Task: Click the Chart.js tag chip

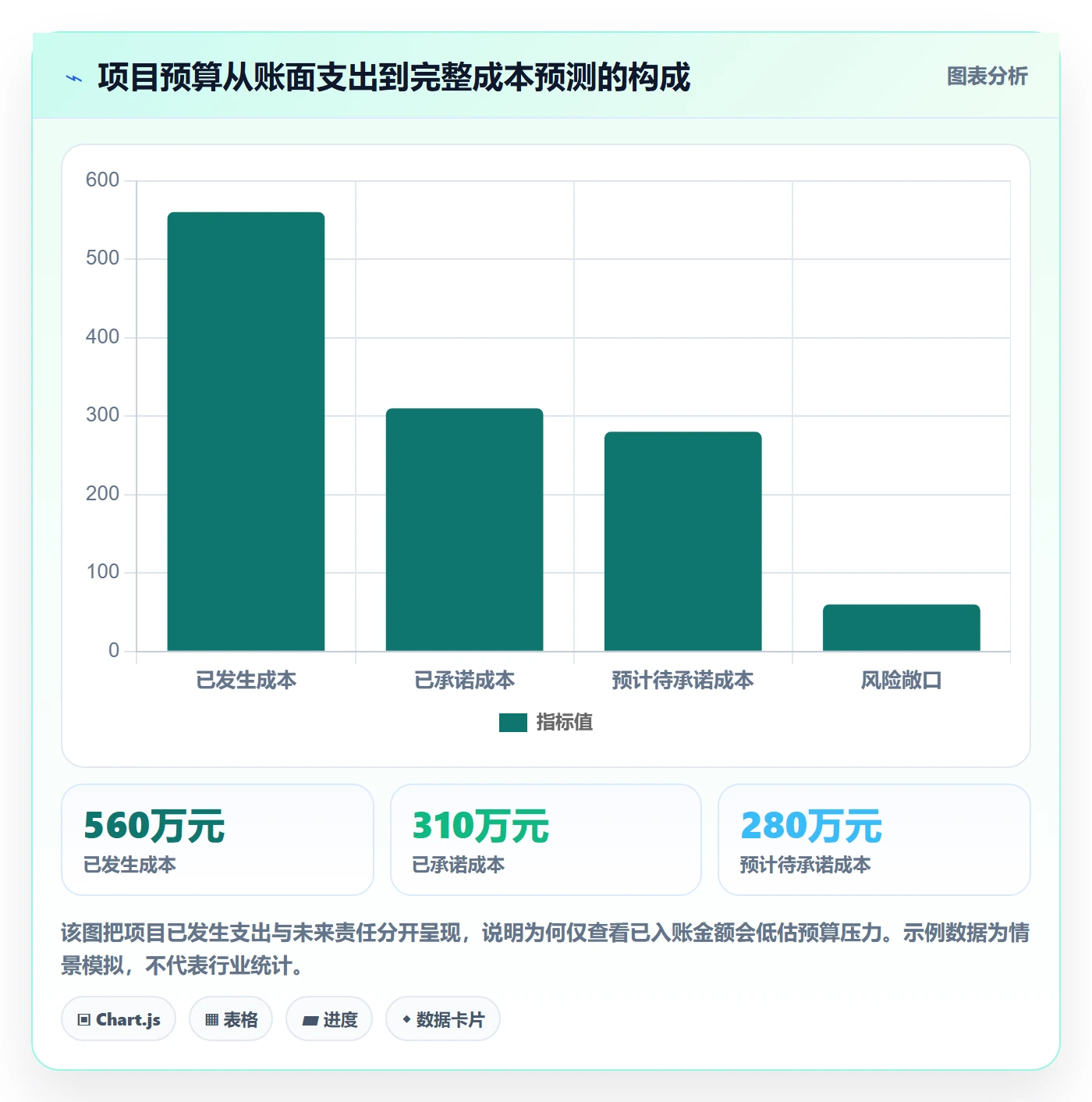Action: coord(119,1019)
